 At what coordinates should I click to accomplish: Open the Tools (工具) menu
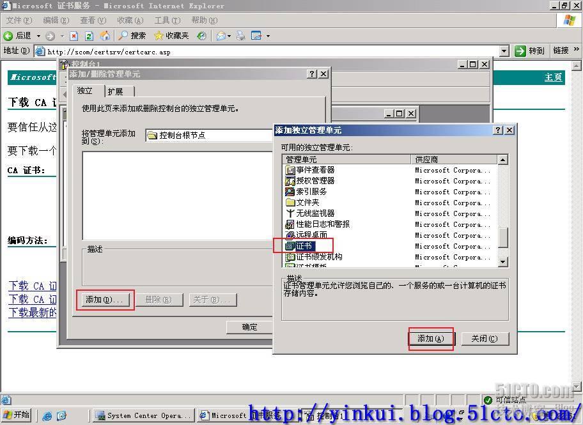(x=167, y=20)
